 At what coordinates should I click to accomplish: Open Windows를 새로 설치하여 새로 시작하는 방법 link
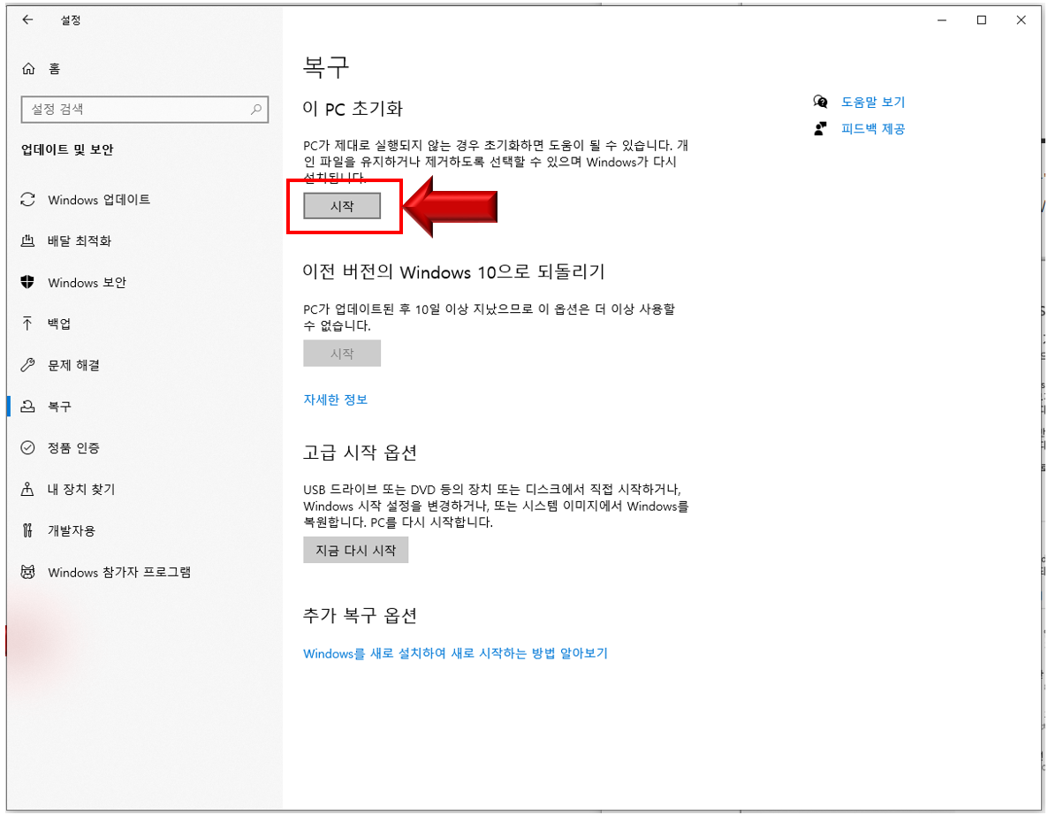coord(455,653)
